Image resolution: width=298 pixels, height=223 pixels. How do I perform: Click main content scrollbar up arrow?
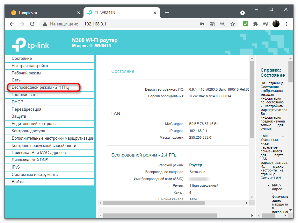[x=252, y=58]
